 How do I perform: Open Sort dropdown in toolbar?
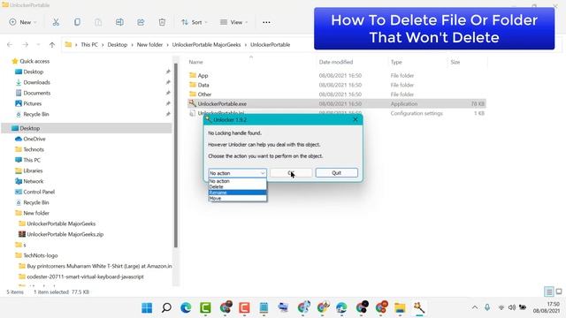pos(195,22)
